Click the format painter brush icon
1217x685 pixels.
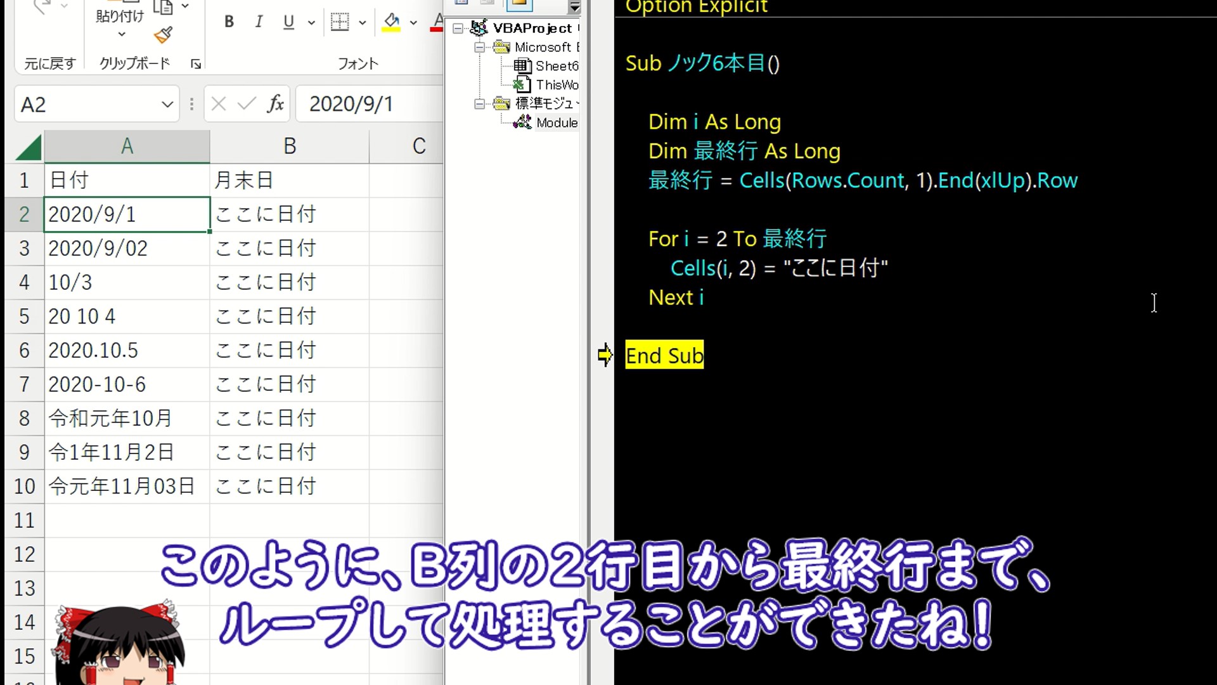(x=164, y=35)
